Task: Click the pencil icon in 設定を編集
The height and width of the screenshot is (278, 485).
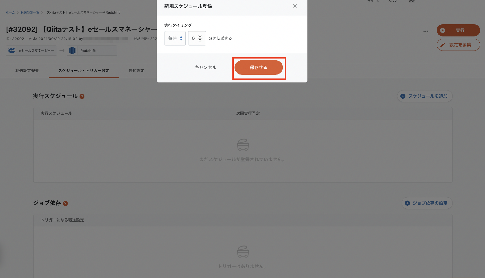Action: (442, 45)
